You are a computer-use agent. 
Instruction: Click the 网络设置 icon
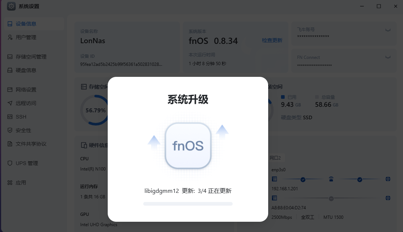pos(10,90)
